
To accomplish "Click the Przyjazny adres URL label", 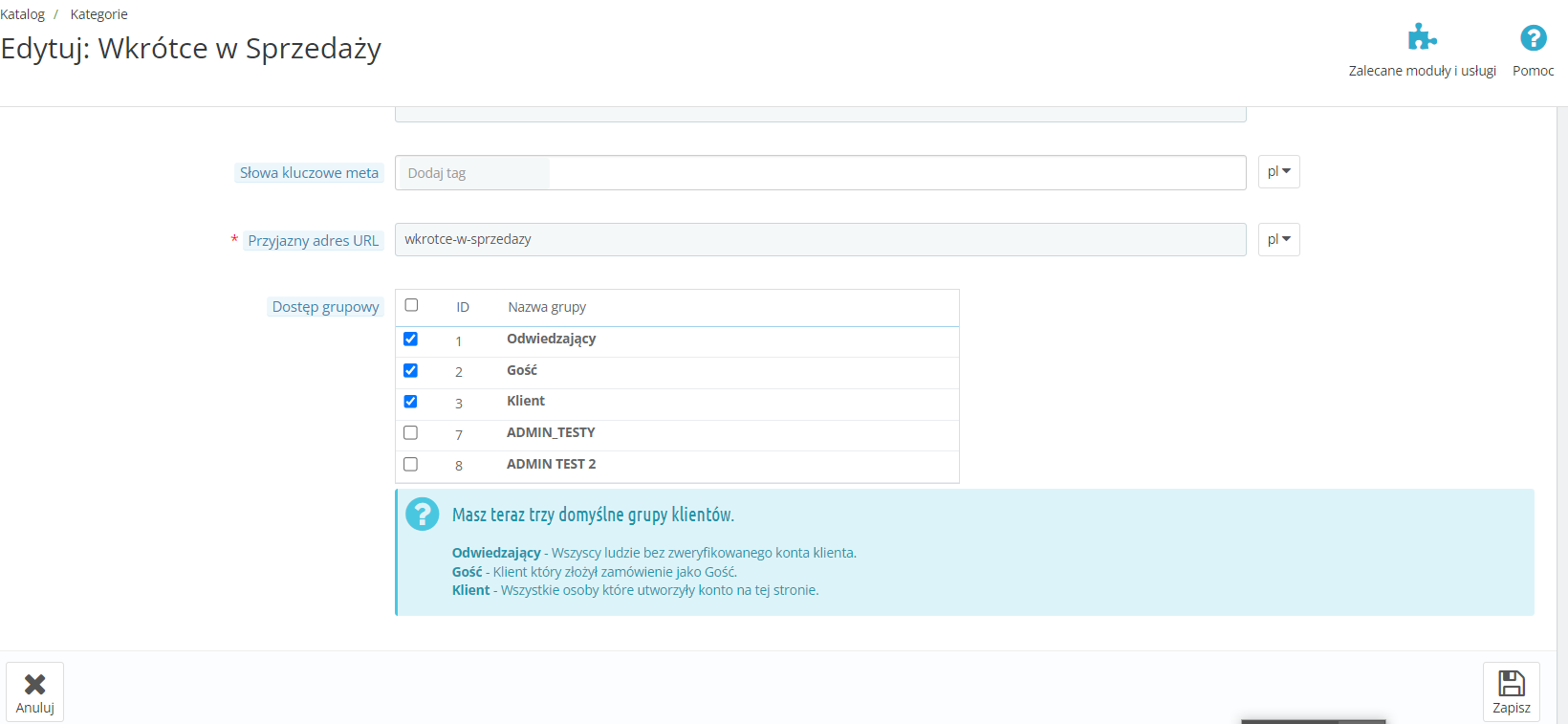I will (314, 241).
